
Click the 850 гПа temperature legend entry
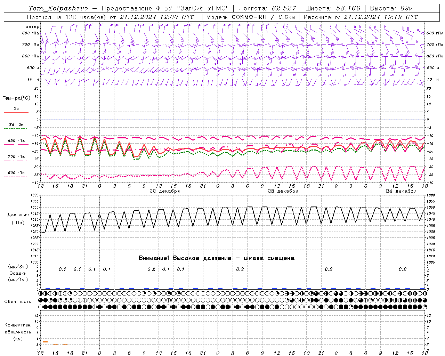pyautogui.click(x=16, y=141)
